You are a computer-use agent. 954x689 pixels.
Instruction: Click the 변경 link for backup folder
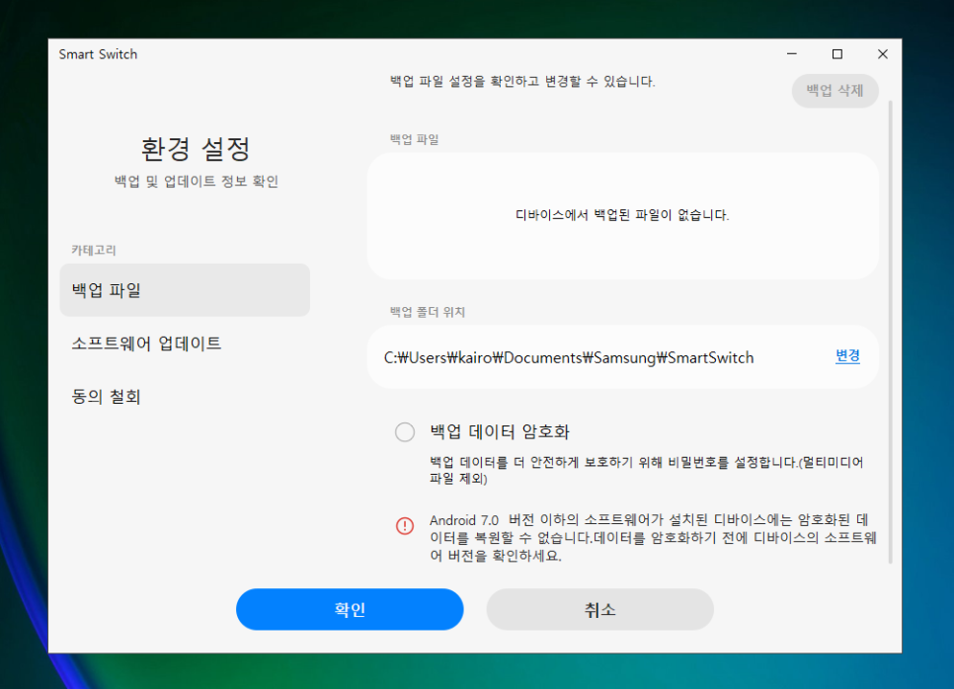pos(847,356)
